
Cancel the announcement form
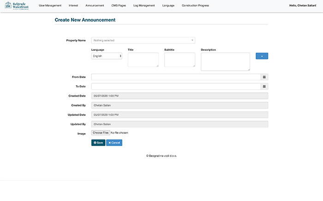114,143
